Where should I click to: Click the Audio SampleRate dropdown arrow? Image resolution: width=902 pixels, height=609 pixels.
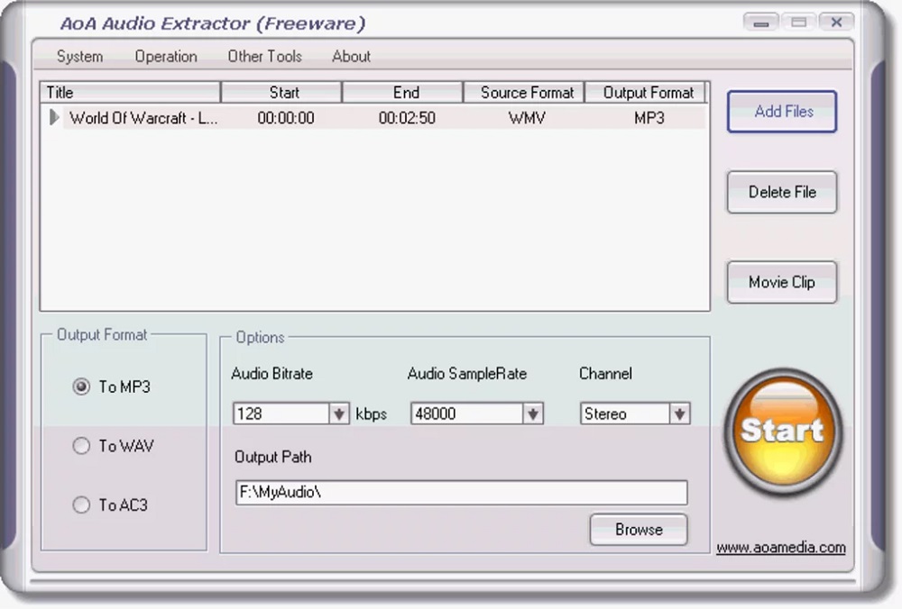534,414
